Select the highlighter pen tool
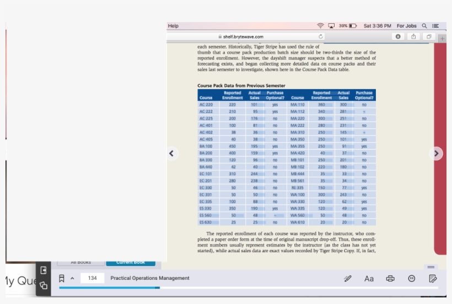The image size is (452, 304). pyautogui.click(x=348, y=278)
